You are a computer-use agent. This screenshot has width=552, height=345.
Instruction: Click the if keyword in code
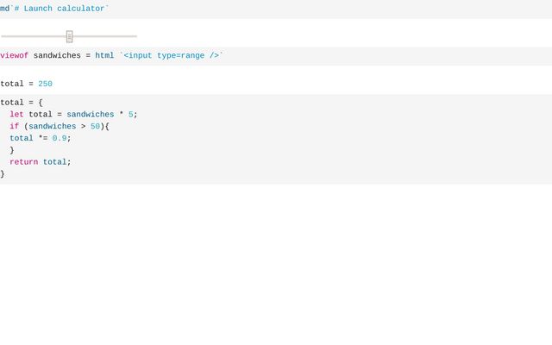click(14, 126)
